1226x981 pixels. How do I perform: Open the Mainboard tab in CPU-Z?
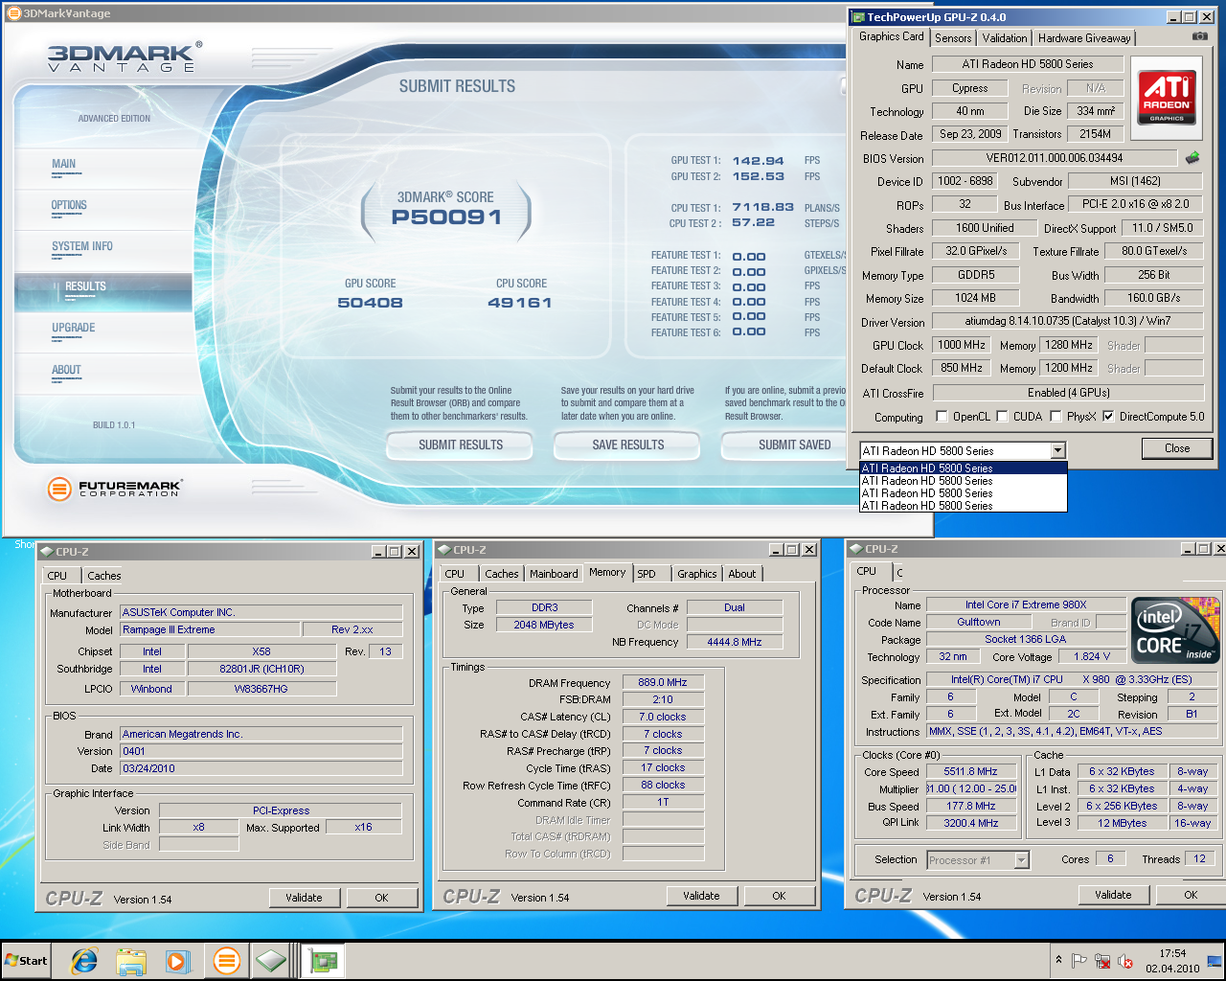(x=554, y=574)
